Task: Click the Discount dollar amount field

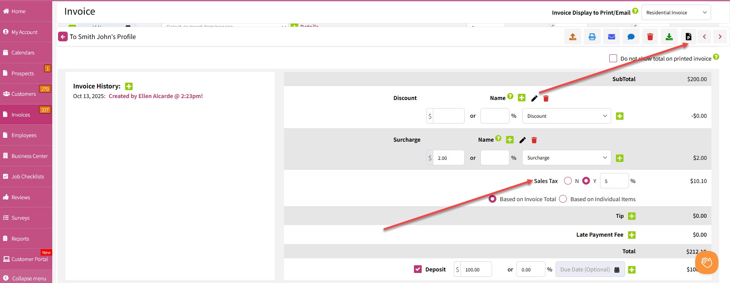Action: (x=449, y=116)
